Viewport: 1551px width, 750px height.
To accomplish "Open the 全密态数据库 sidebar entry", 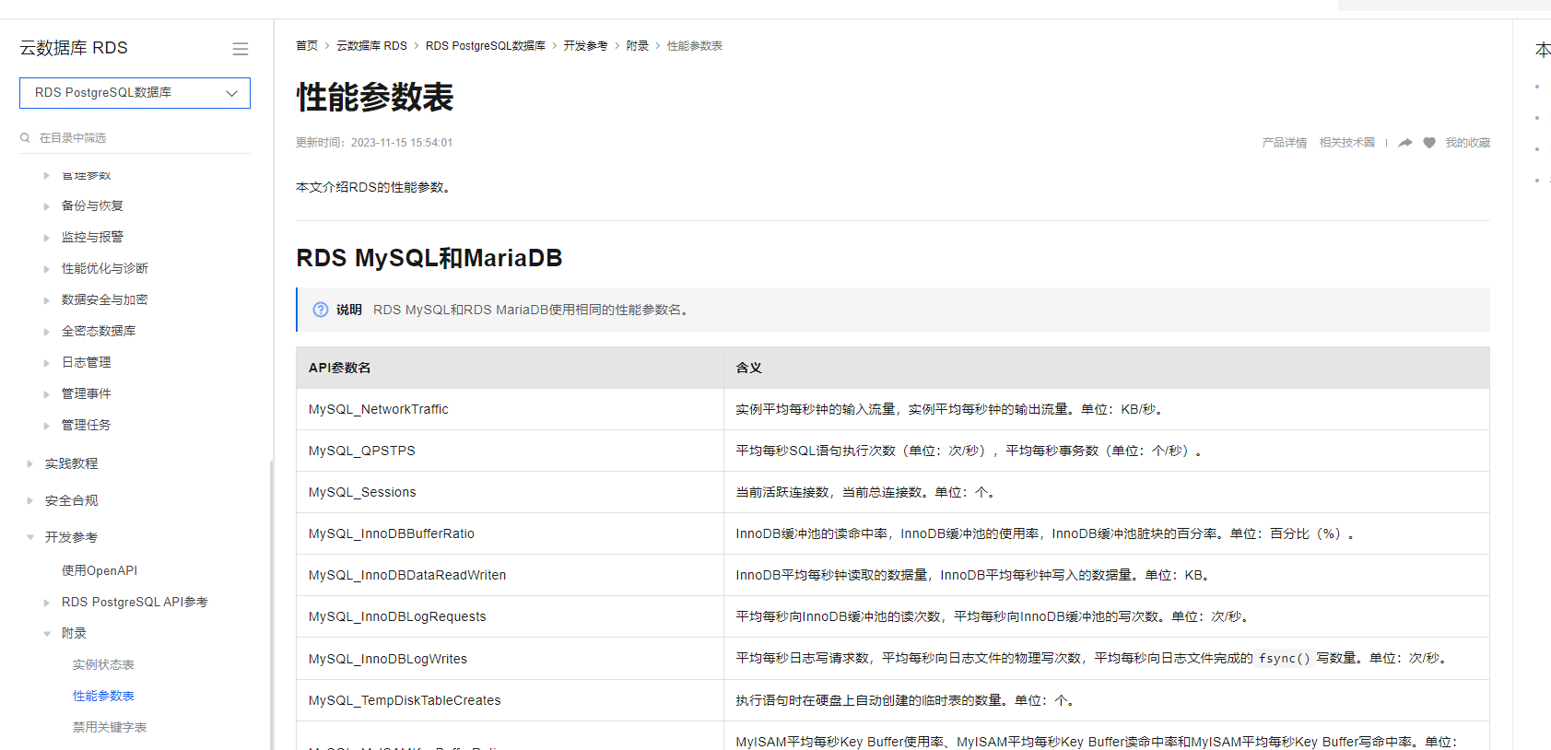I will click(99, 332).
